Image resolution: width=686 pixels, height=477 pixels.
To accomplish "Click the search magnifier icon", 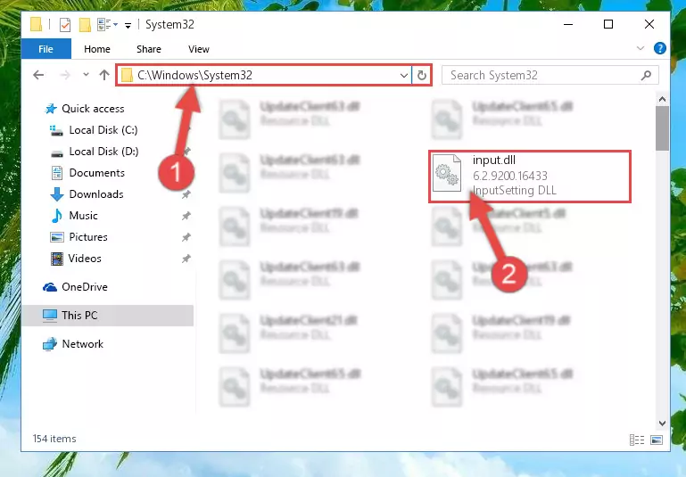I will click(646, 75).
